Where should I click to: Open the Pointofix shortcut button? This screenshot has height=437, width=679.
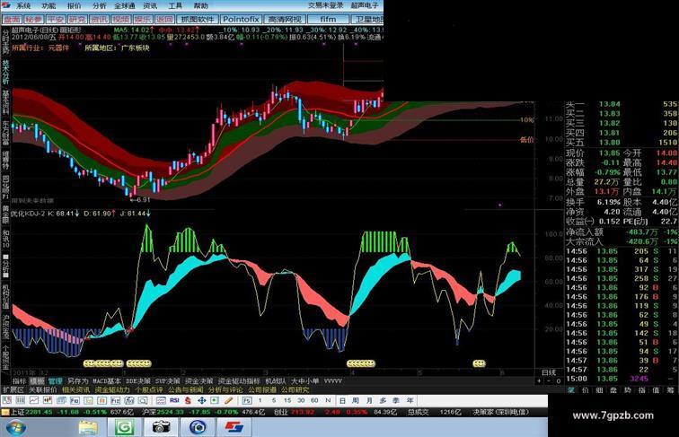tap(241, 20)
